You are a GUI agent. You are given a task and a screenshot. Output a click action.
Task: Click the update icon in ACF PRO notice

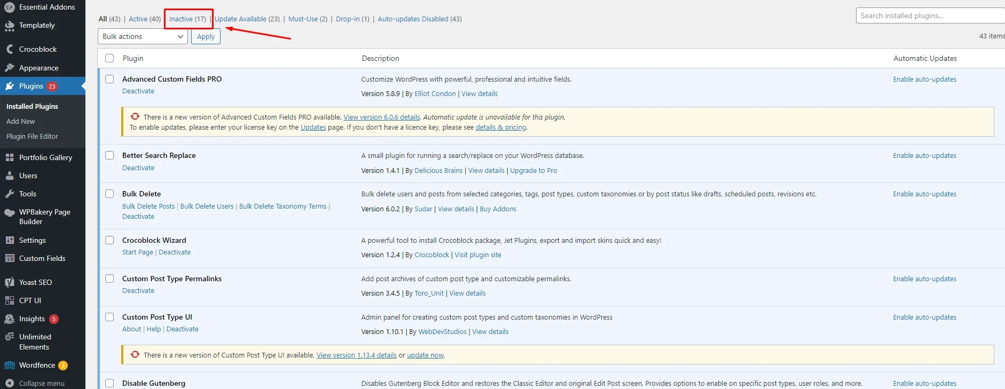pyautogui.click(x=135, y=116)
